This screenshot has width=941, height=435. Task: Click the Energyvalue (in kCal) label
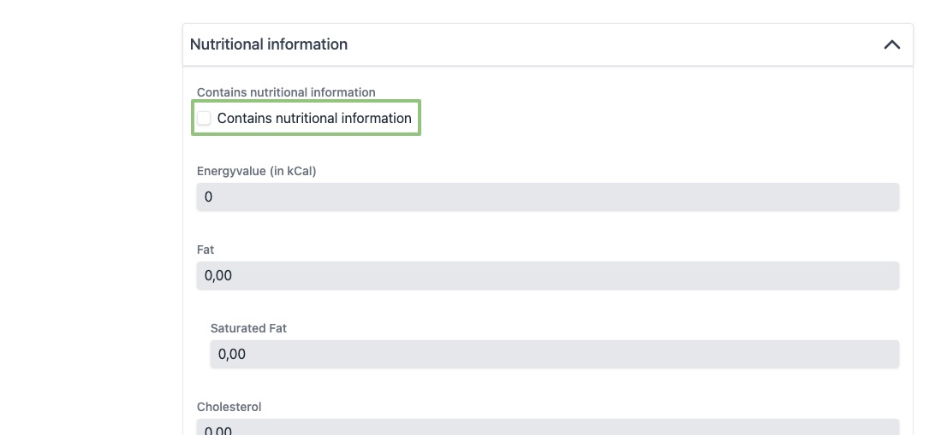(x=257, y=171)
